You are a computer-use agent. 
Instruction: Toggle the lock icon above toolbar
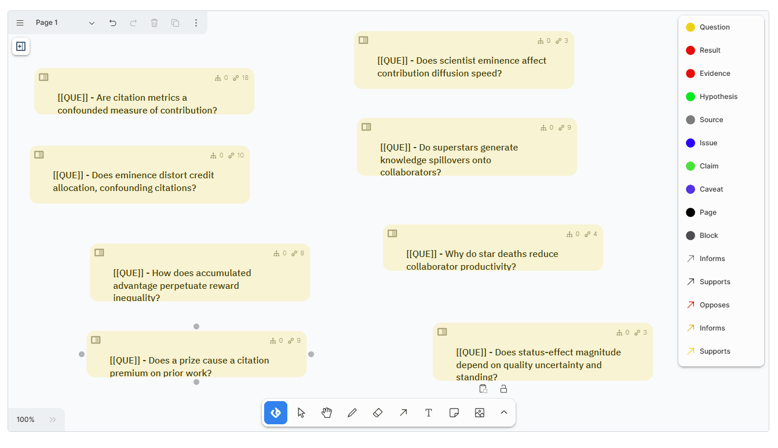(503, 389)
